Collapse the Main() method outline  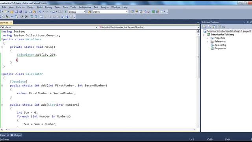(x=2, y=47)
